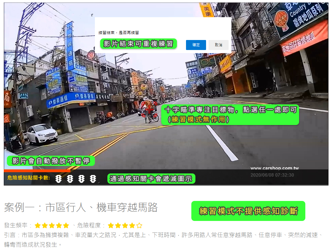
Task: Select the last traffic light icon
Action: (93, 179)
